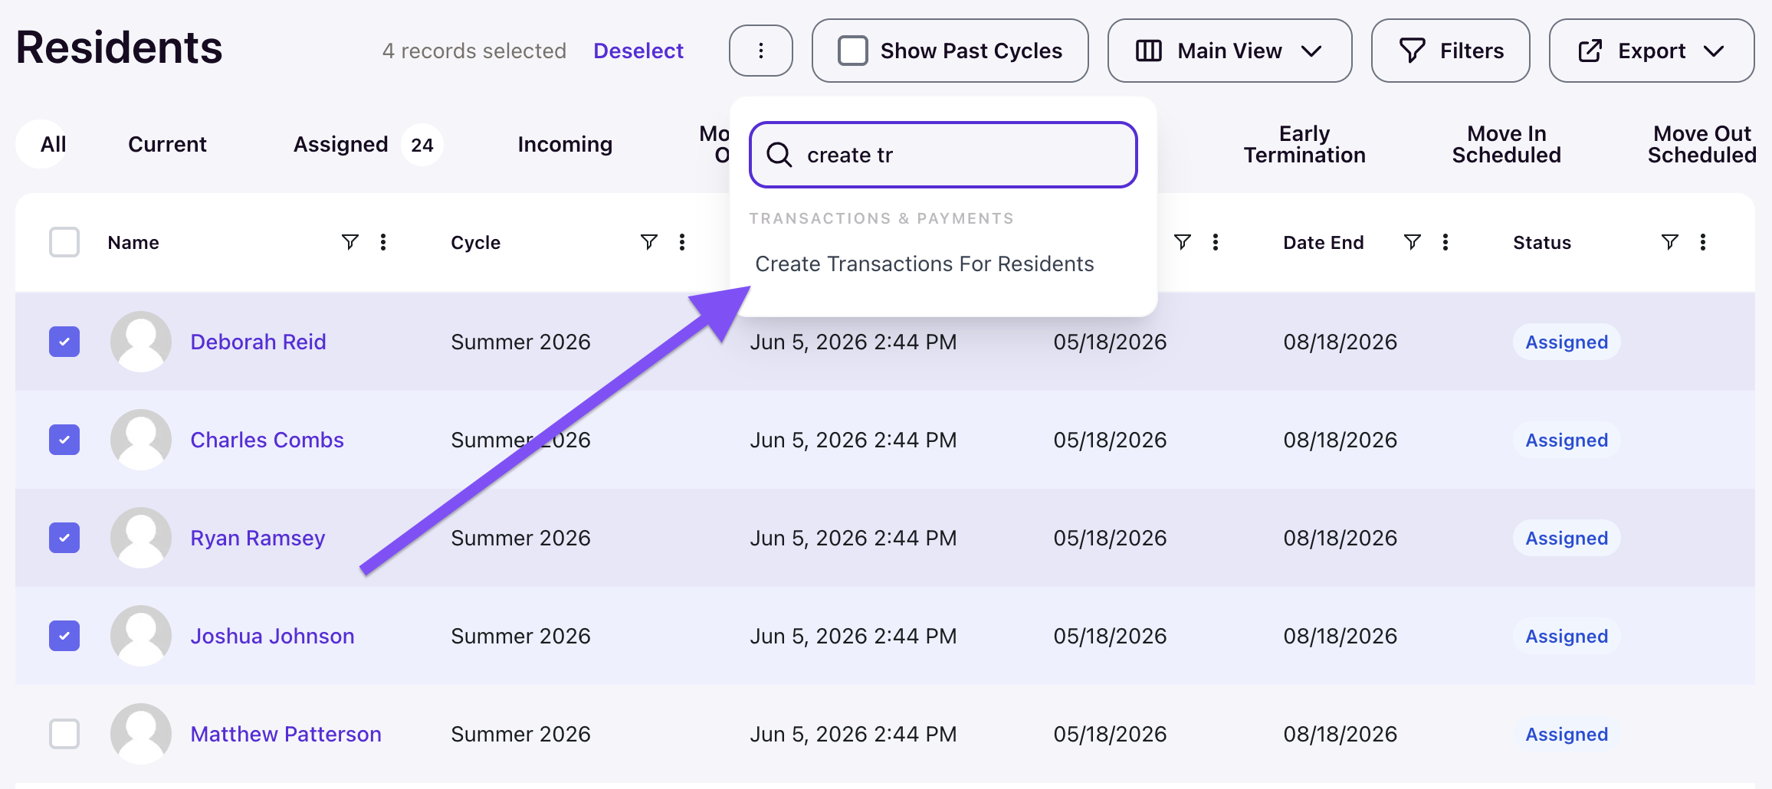Viewport: 1772px width, 789px height.
Task: Open the Status column options kebab
Action: 1703,242
